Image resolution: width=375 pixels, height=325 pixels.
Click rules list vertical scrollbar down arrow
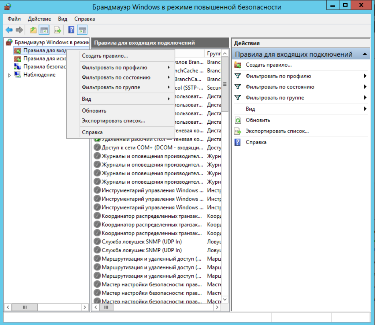(x=225, y=299)
